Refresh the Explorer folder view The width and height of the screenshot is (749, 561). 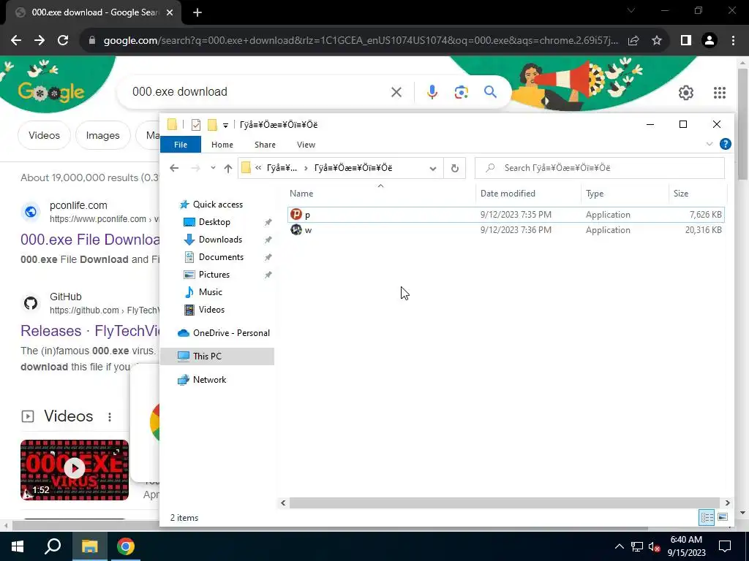pos(455,168)
